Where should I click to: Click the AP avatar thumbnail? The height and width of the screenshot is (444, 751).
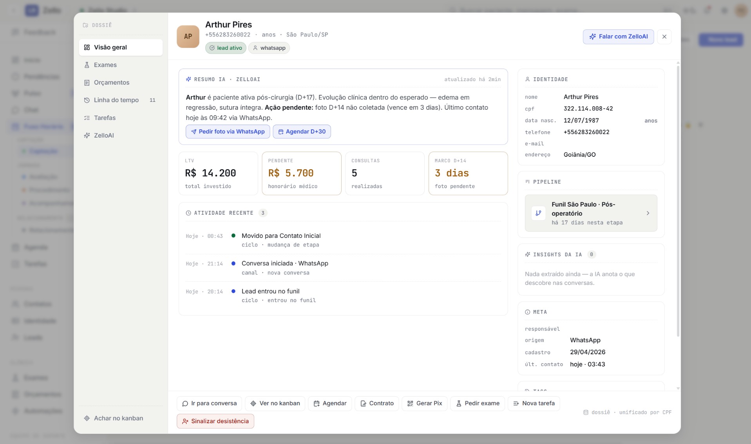coord(188,36)
